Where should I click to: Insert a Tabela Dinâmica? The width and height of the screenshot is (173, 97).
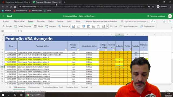click(x=23, y=26)
